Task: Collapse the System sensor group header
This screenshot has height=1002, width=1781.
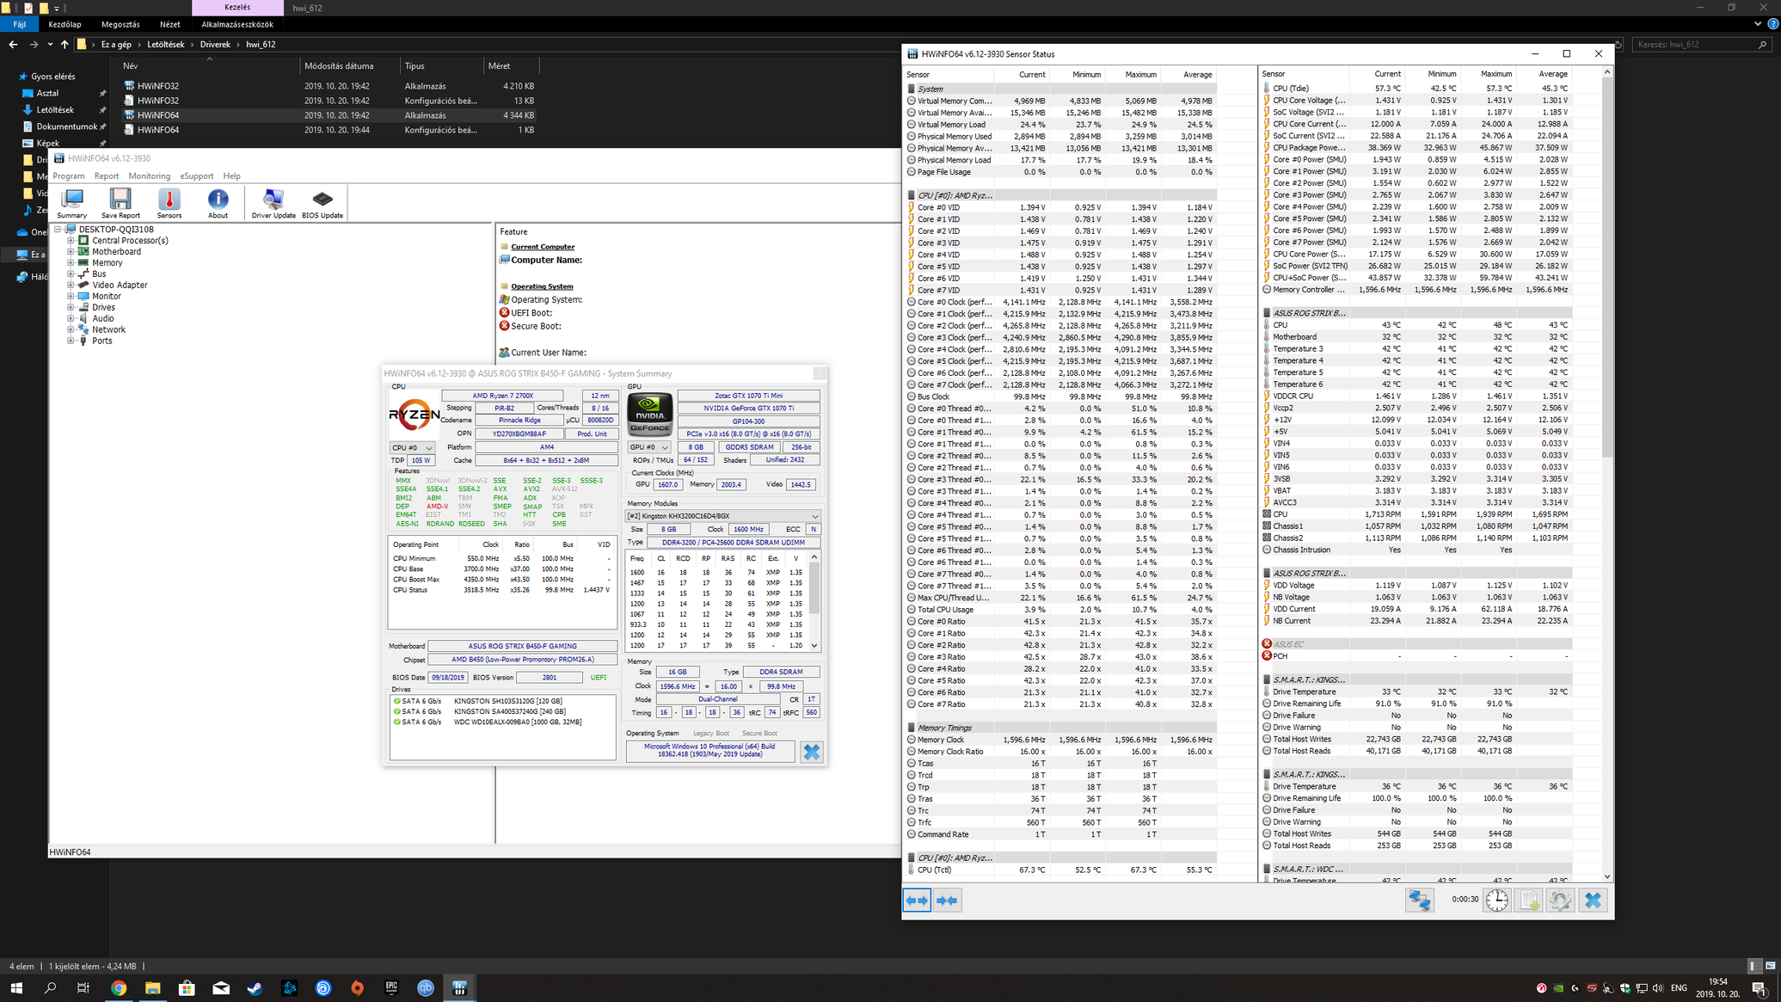Action: [x=930, y=89]
